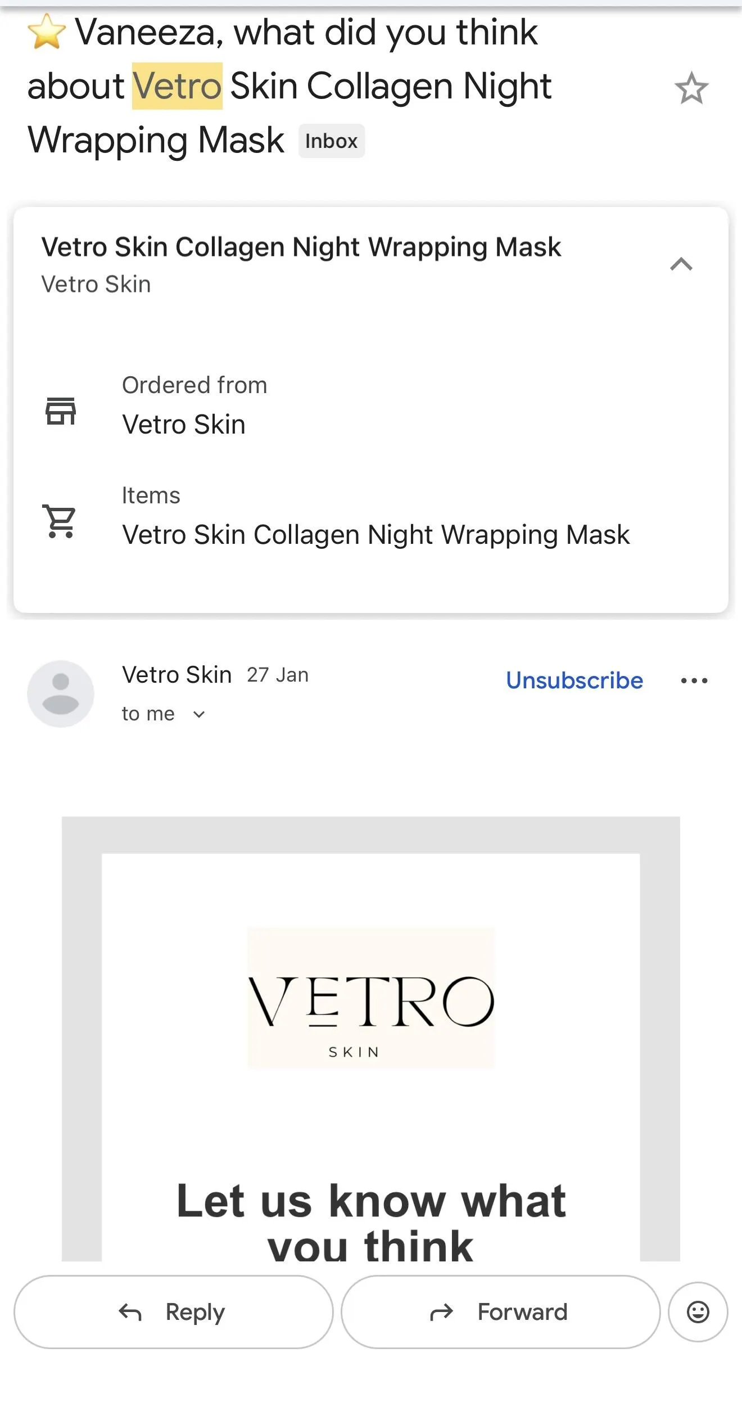Tap the Inbox label chip
Image resolution: width=742 pixels, height=1420 pixels.
point(331,141)
